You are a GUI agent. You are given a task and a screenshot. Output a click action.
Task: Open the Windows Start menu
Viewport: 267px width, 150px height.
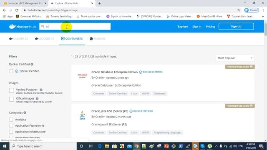(5, 146)
